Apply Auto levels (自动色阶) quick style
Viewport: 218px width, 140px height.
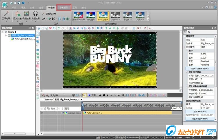tap(91, 16)
